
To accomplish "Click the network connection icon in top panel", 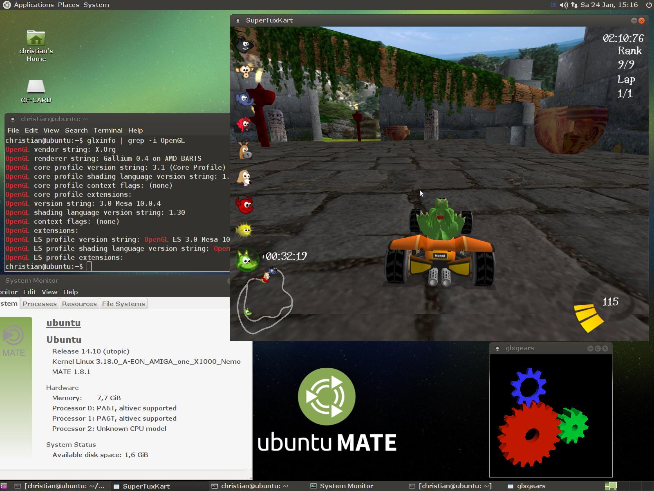I will (x=574, y=5).
